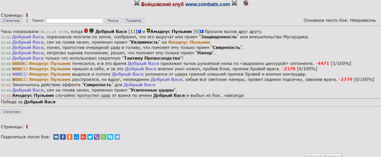Screen dimensions: 381x157
Task: Click Статистика button under the victory line
Action: (x=12, y=112)
